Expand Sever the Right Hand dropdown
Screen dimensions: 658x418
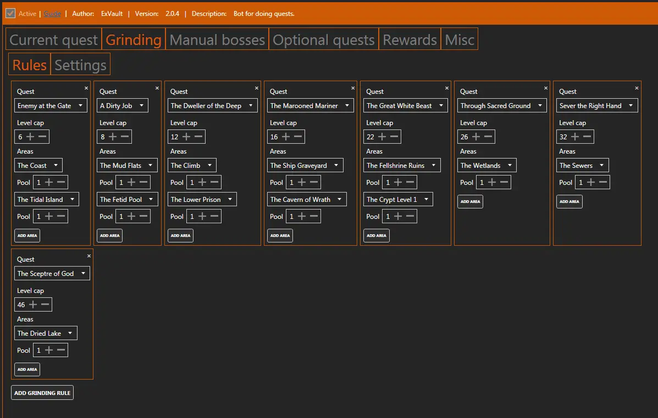click(x=597, y=105)
